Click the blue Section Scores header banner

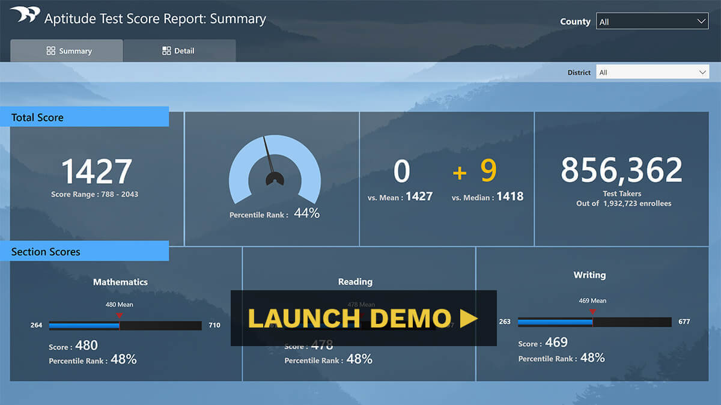84,251
